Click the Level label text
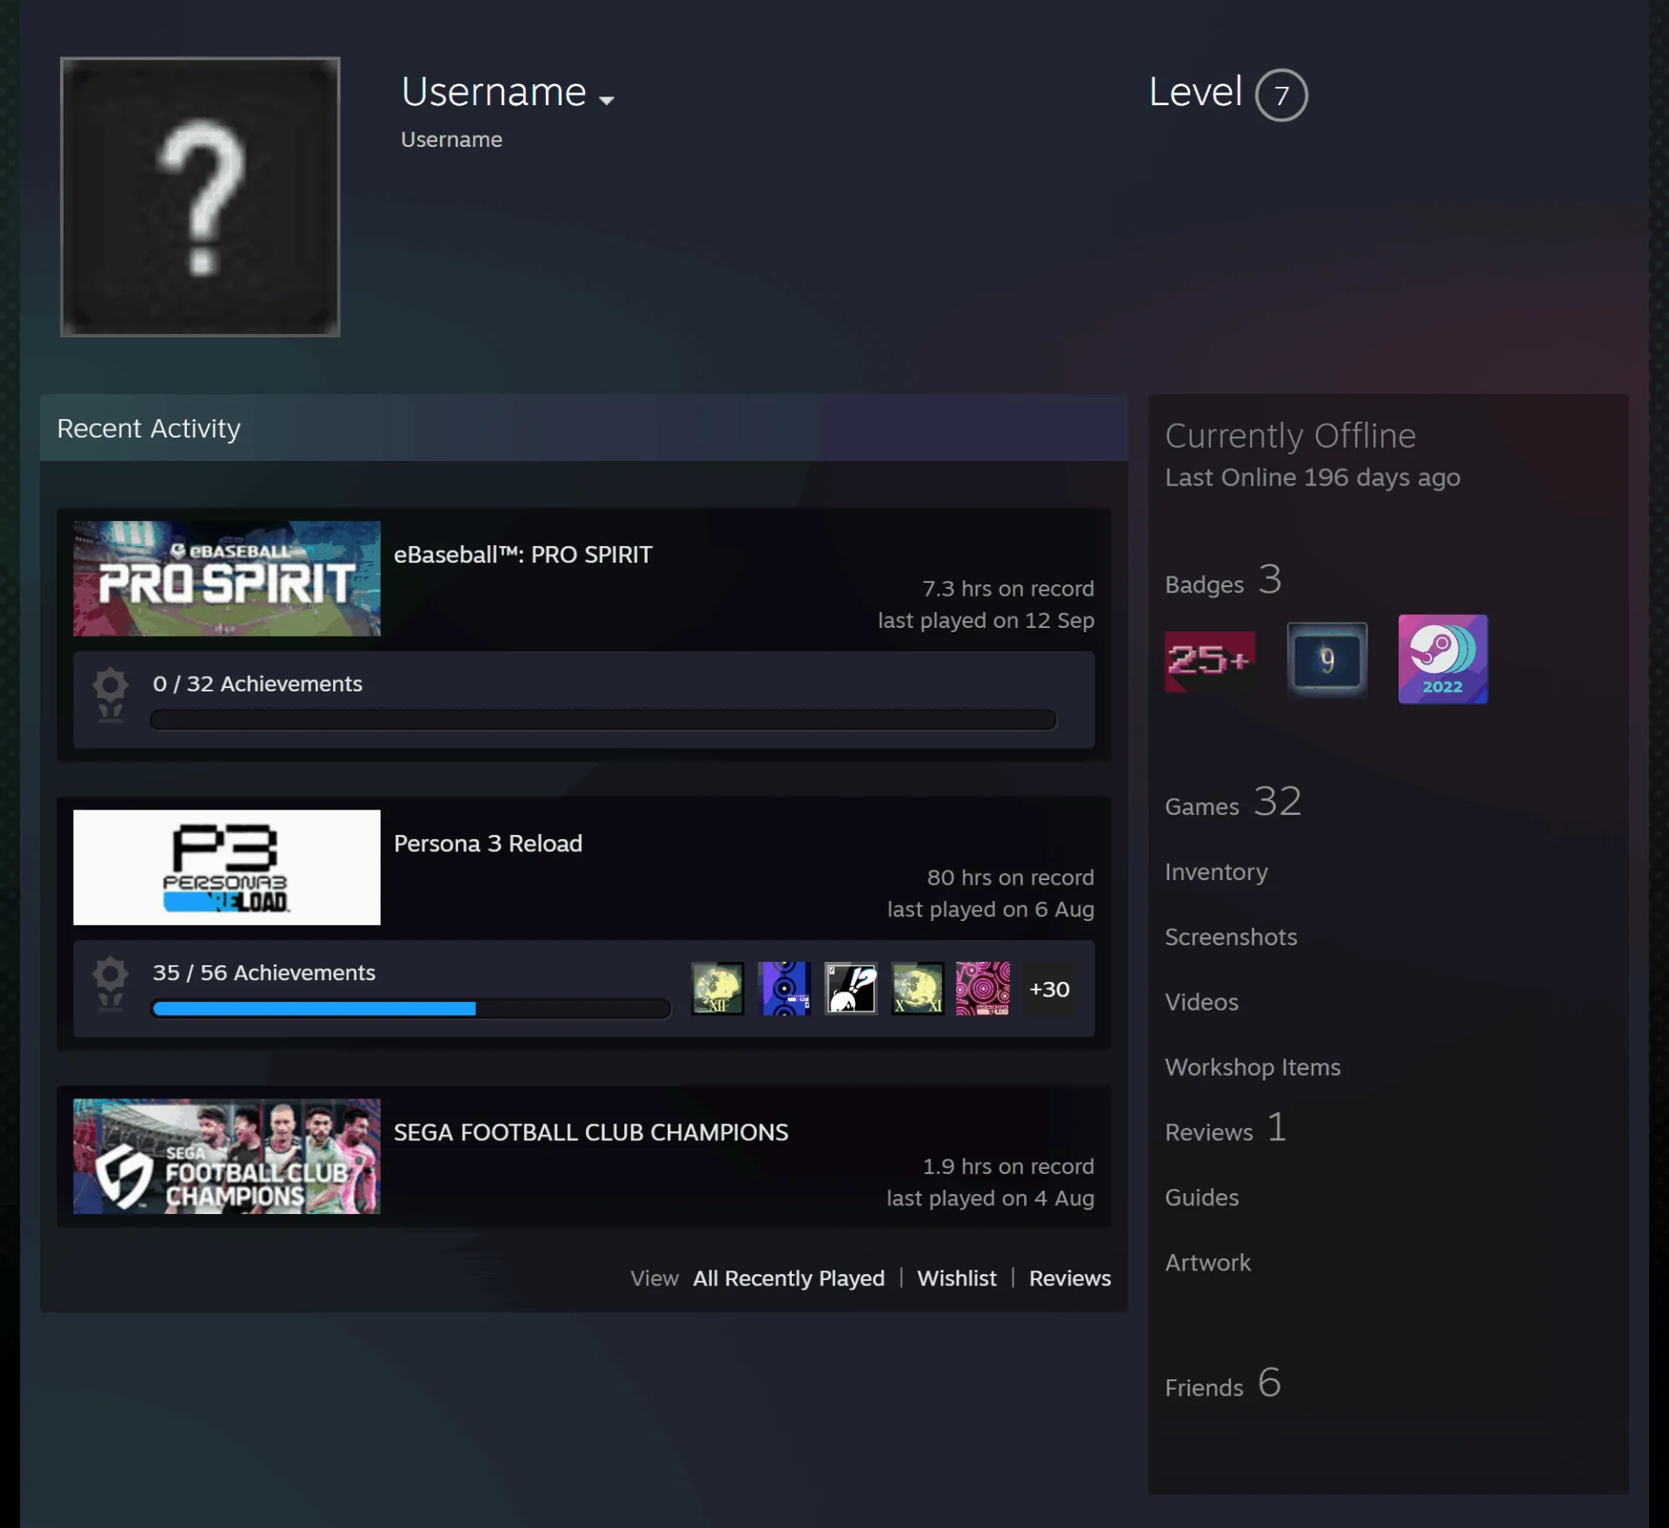 (1195, 91)
